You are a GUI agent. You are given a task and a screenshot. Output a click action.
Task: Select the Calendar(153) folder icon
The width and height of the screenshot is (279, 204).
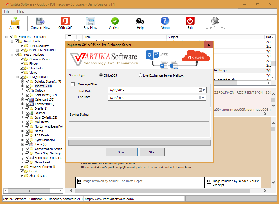(x=31, y=99)
